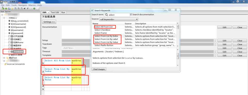The height and width of the screenshot is (95, 248).
Task: Click the folder icon of 测试Test suite
Action: pos(7,58)
